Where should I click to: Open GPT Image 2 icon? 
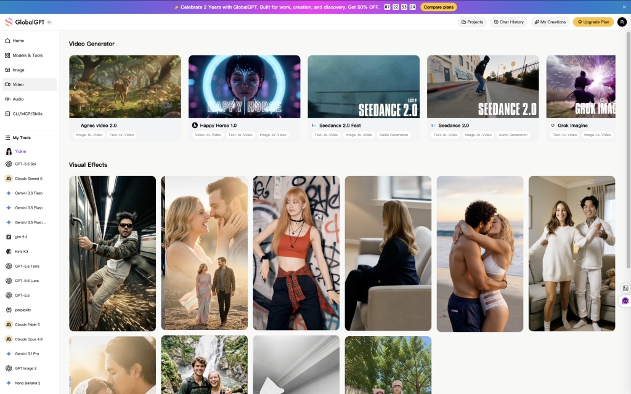pos(9,368)
